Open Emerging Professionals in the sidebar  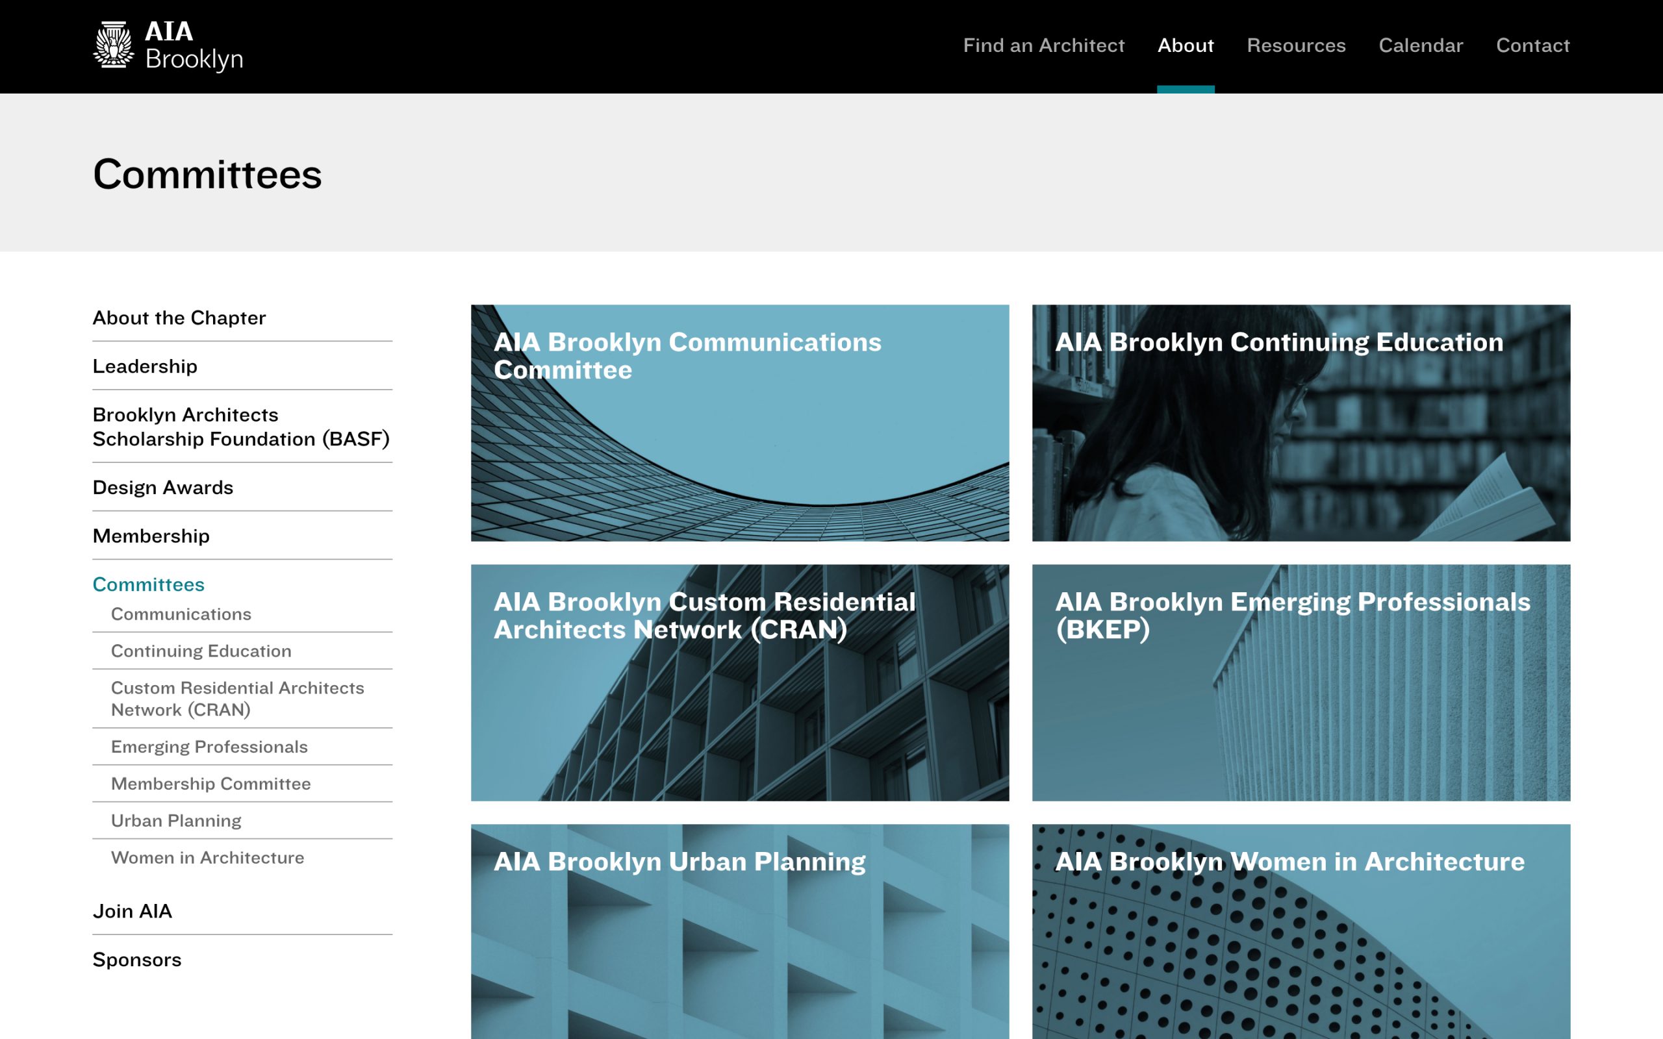(210, 746)
